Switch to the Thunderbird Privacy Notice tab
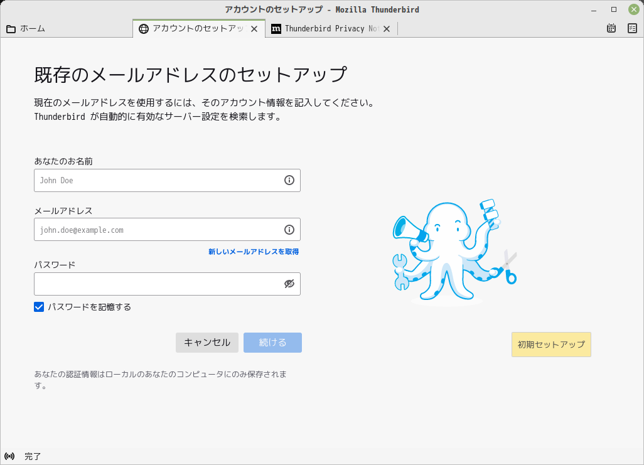Viewport: 644px width, 465px height. (x=331, y=28)
